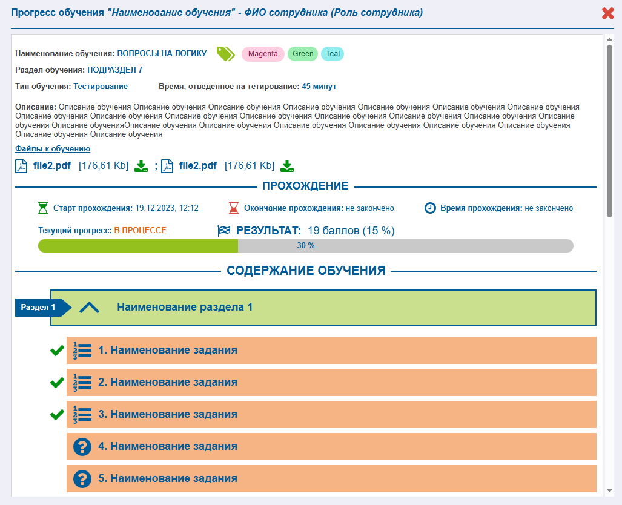622x505 pixels.
Task: Click the green tags icon
Action: click(226, 53)
